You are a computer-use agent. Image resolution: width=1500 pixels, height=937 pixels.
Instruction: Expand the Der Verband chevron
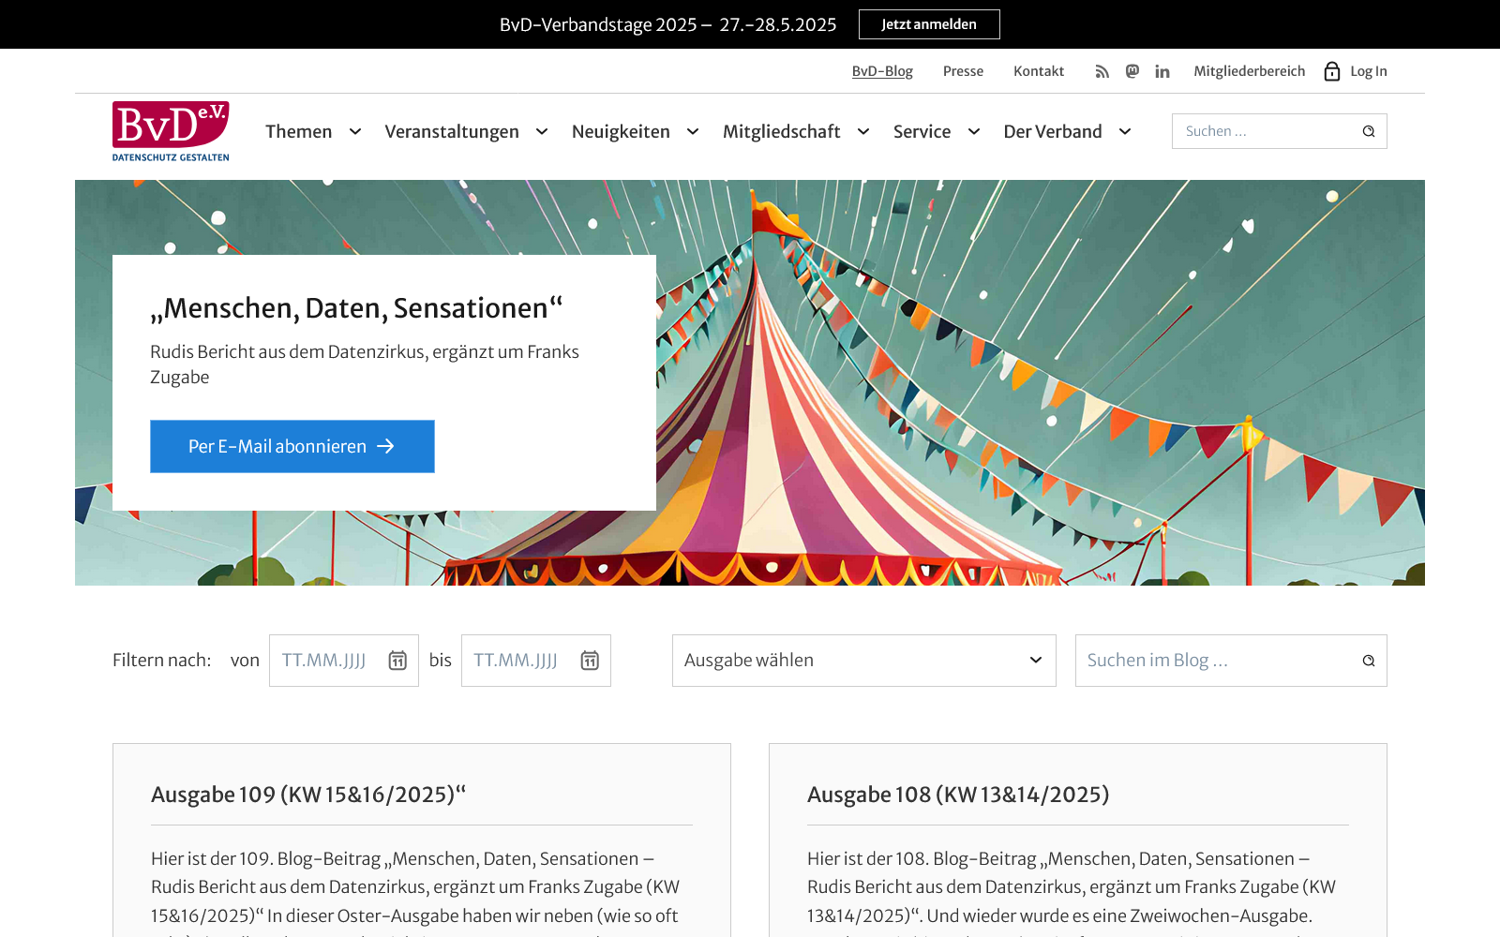(x=1125, y=132)
